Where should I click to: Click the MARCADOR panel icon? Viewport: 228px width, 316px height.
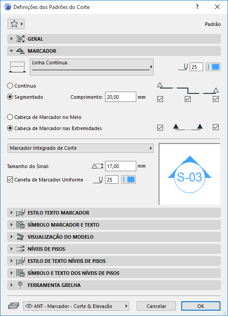click(20, 51)
